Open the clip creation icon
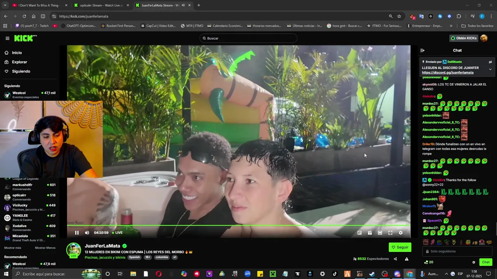Screen dimensions: 497x279 pos(370,233)
